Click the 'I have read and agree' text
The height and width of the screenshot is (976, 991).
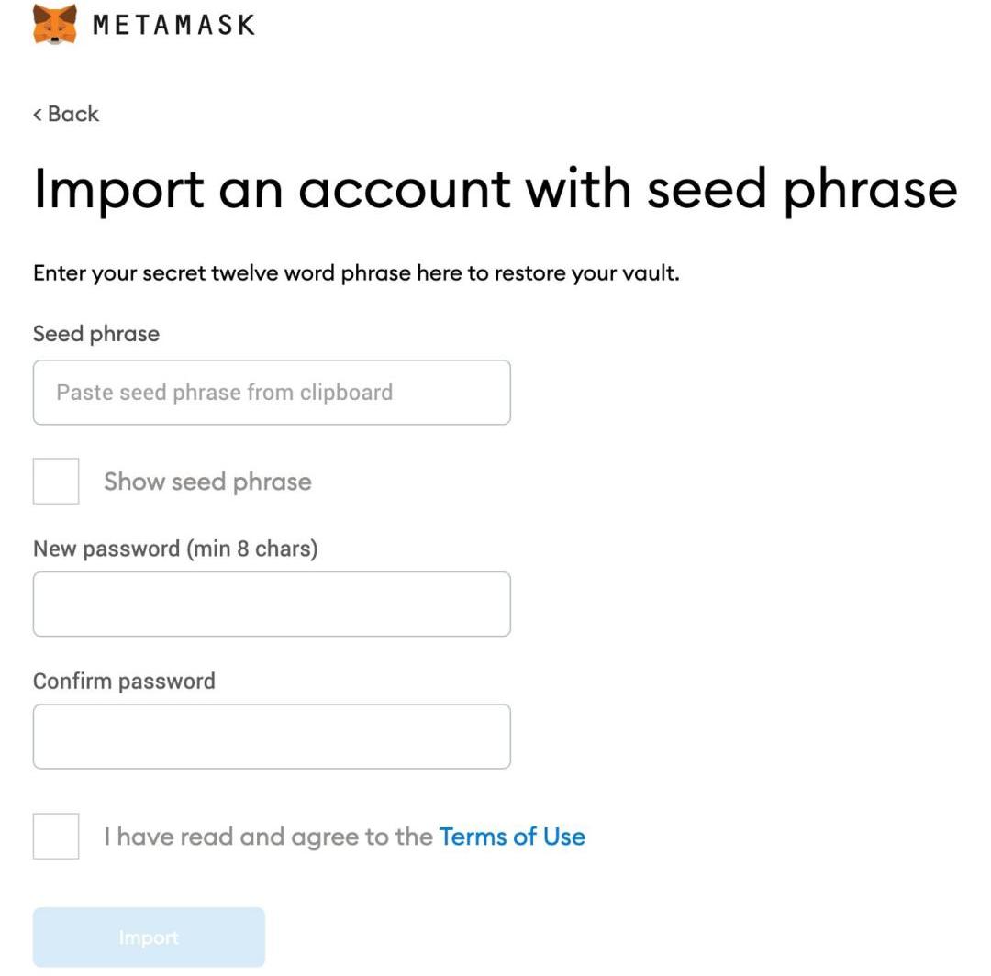pos(268,837)
